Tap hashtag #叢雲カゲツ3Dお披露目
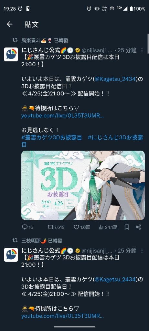 (x=52, y=138)
